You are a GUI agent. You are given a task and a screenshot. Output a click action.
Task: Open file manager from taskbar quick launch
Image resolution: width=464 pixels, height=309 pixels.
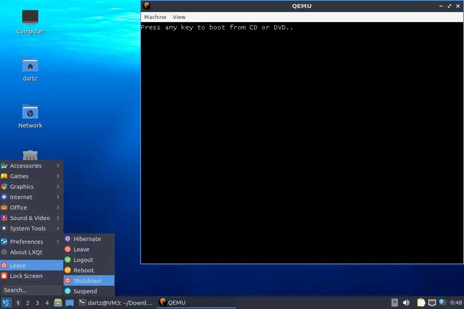pos(58,303)
